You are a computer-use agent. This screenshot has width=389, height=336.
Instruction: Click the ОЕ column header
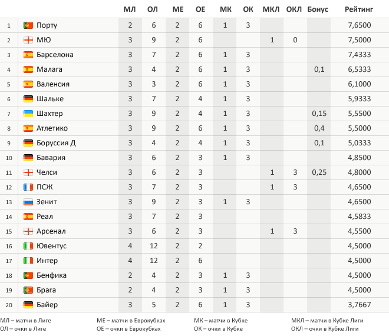coord(200,9)
